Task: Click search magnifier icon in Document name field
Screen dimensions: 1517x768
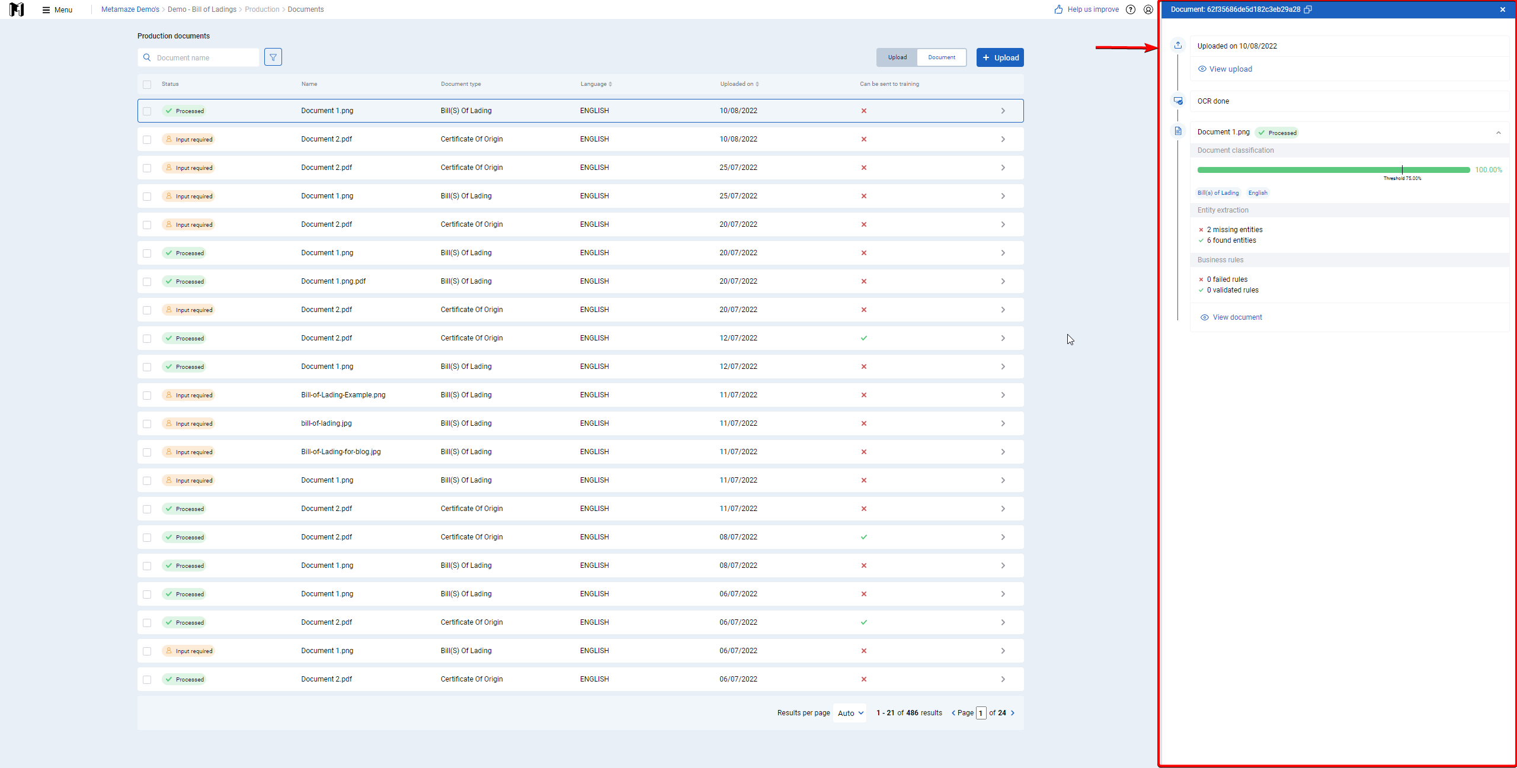Action: [147, 57]
